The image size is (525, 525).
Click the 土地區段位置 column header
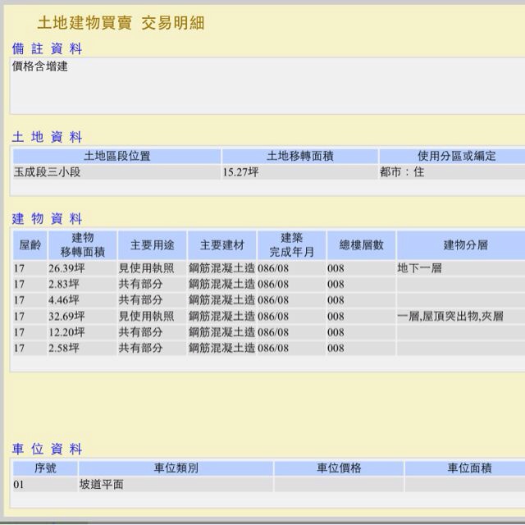coord(116,156)
